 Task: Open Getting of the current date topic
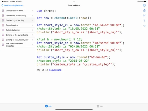point(17,35)
